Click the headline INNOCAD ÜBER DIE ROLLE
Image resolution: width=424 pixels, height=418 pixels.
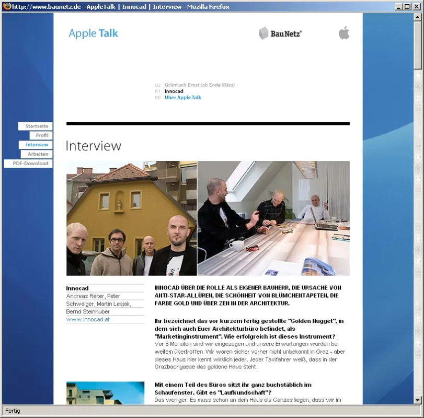[248, 295]
